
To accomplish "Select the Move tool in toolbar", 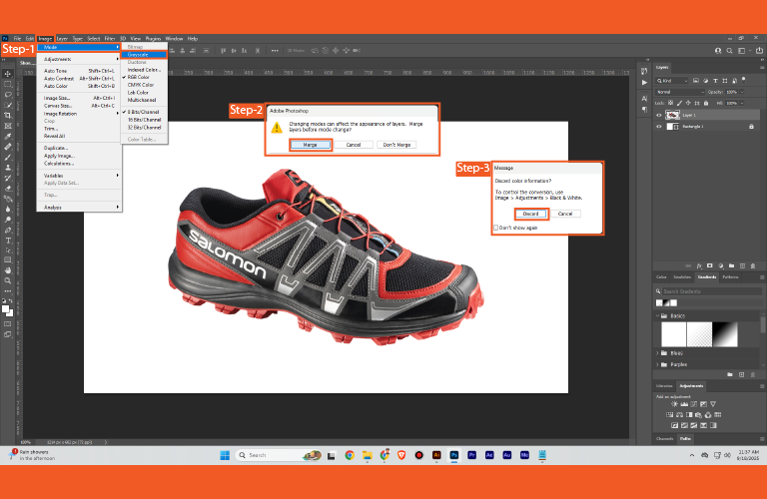I will click(x=8, y=74).
